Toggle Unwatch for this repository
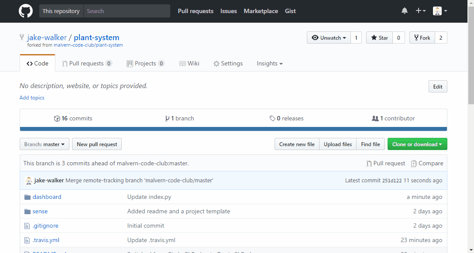This screenshot has width=474, height=253. (329, 38)
